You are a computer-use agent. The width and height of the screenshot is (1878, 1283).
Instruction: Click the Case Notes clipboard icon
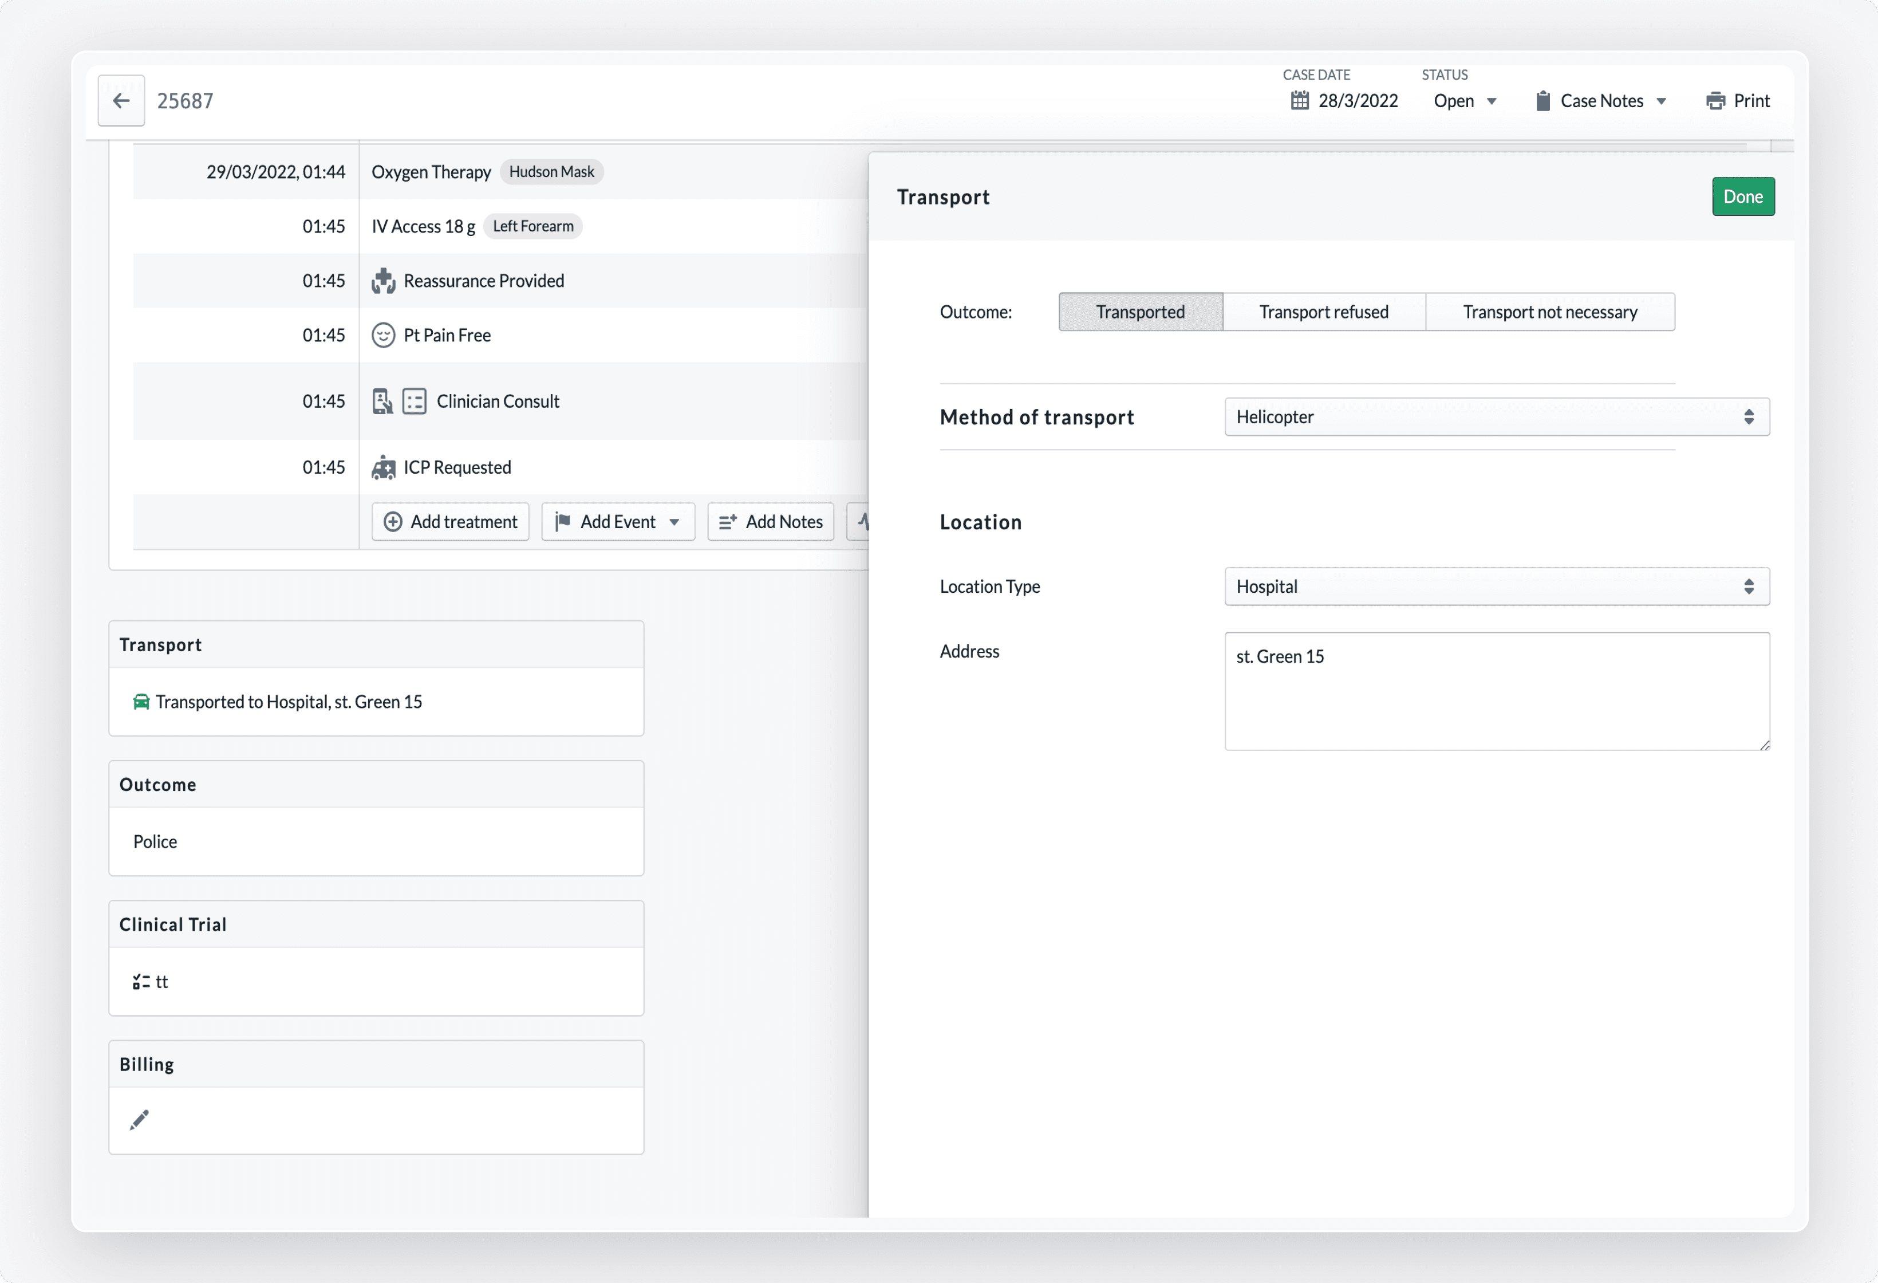1542,100
